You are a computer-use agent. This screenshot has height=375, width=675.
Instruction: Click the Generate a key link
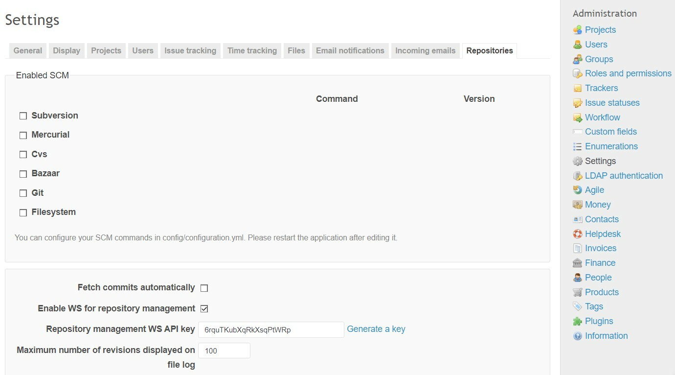[x=376, y=329]
